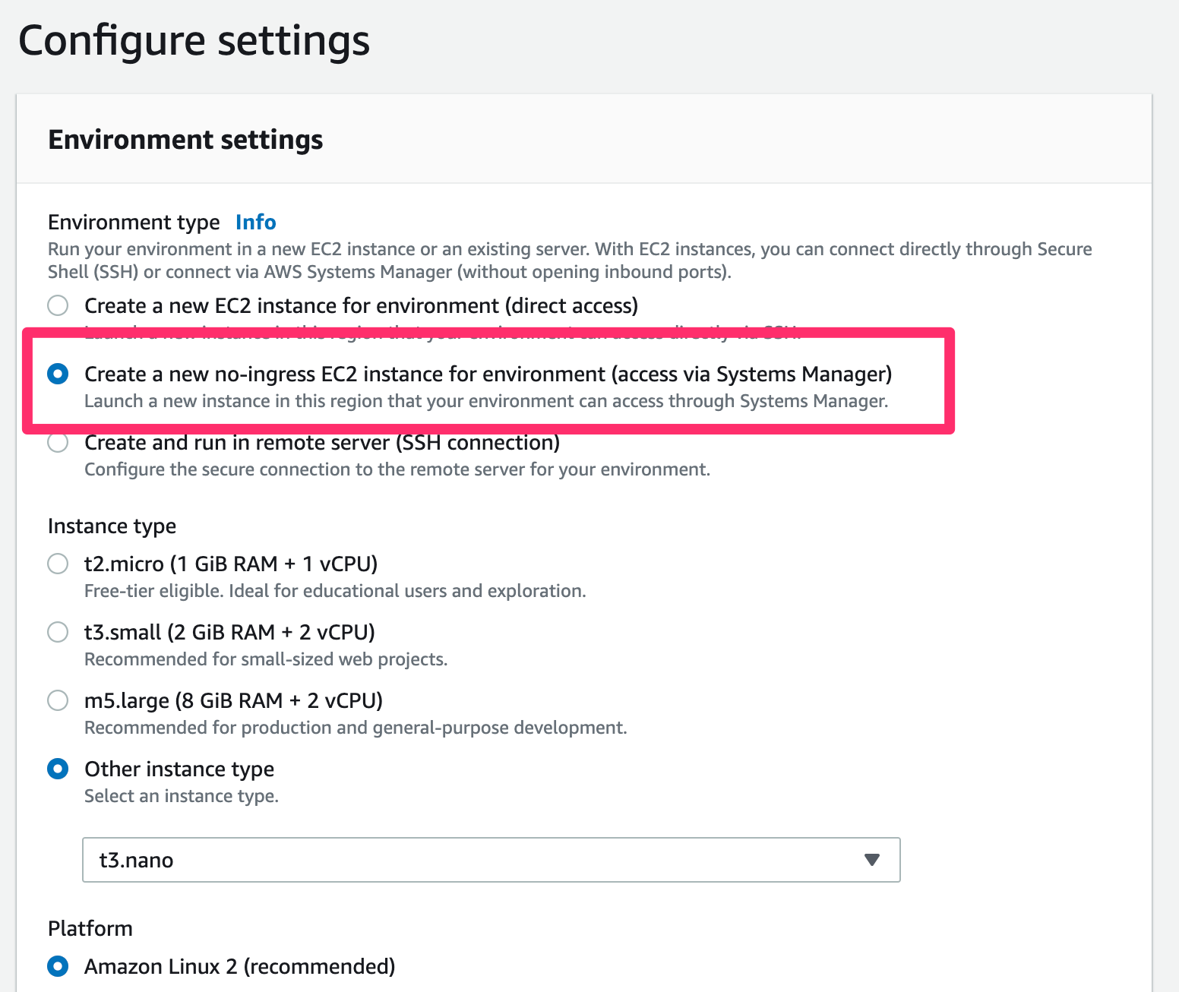The height and width of the screenshot is (992, 1179).
Task: Click 'Select an instance type' helper text
Action: pyautogui.click(x=182, y=796)
